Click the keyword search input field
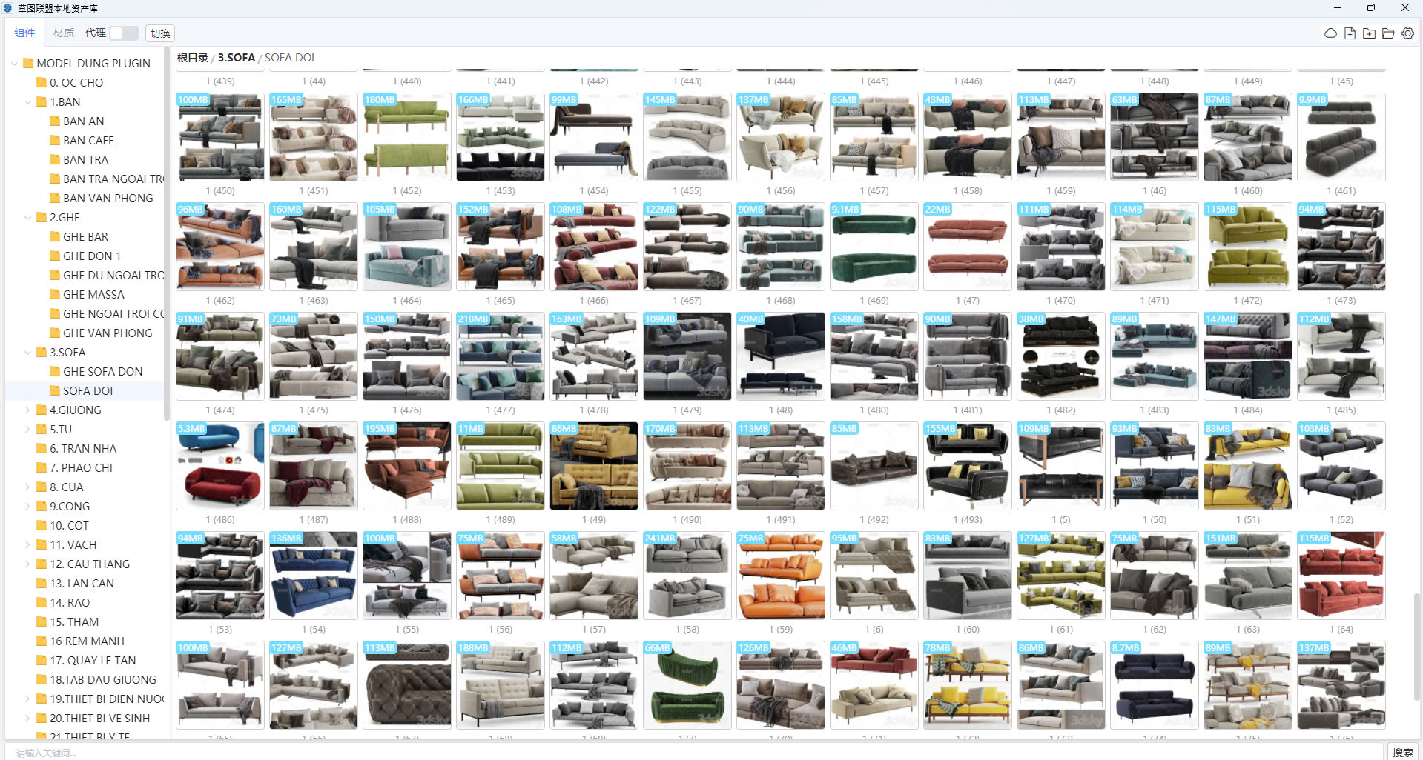The height and width of the screenshot is (760, 1423). [x=667, y=753]
